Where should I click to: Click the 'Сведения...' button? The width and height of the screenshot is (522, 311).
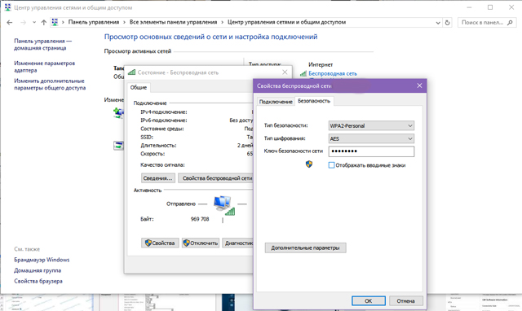click(157, 178)
